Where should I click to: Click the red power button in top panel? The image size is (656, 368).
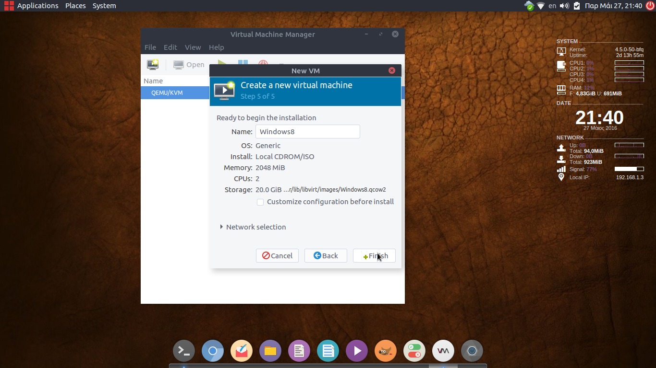click(650, 6)
